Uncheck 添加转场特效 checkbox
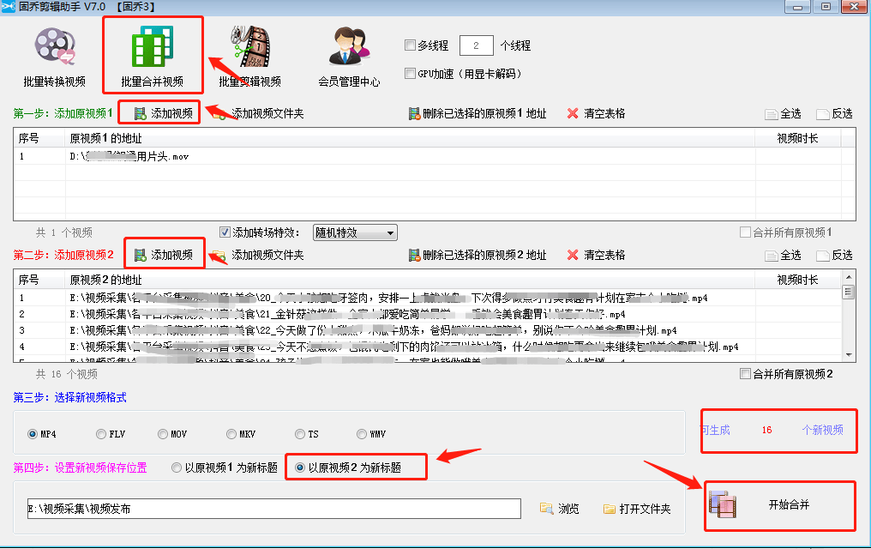 click(225, 232)
